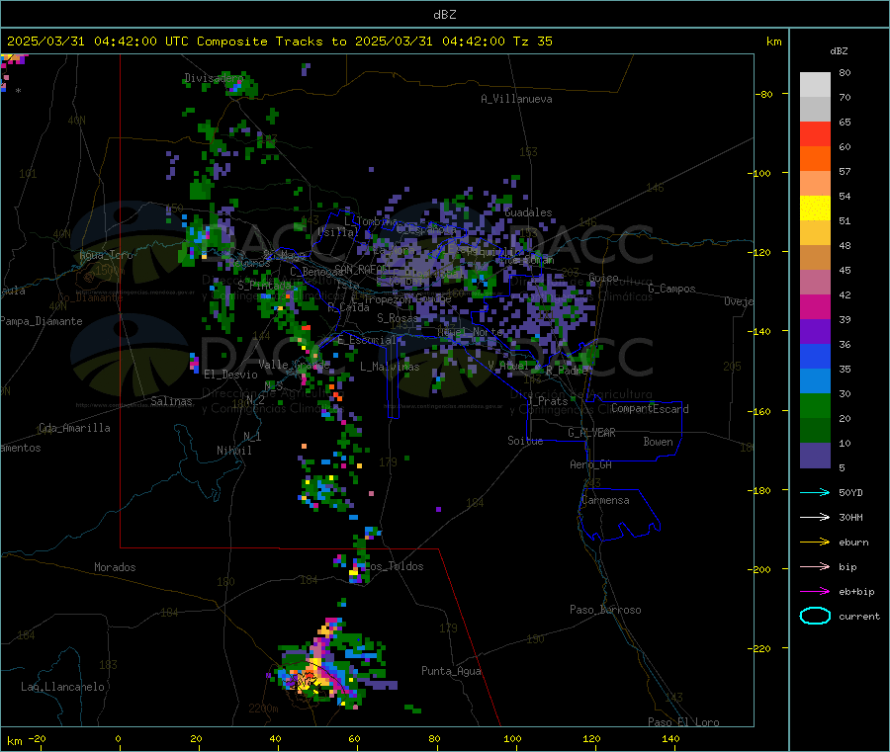Select the green 30 dBZ legend swatch
890x752 pixels.
pos(815,405)
